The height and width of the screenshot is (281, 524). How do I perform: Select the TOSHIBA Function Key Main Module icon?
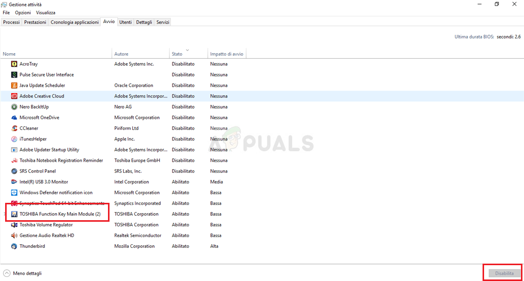14,214
